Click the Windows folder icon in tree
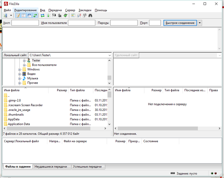The height and width of the screenshot is (178, 224). (24, 69)
